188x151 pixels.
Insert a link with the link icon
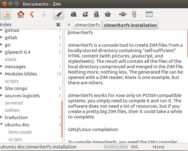122,14
